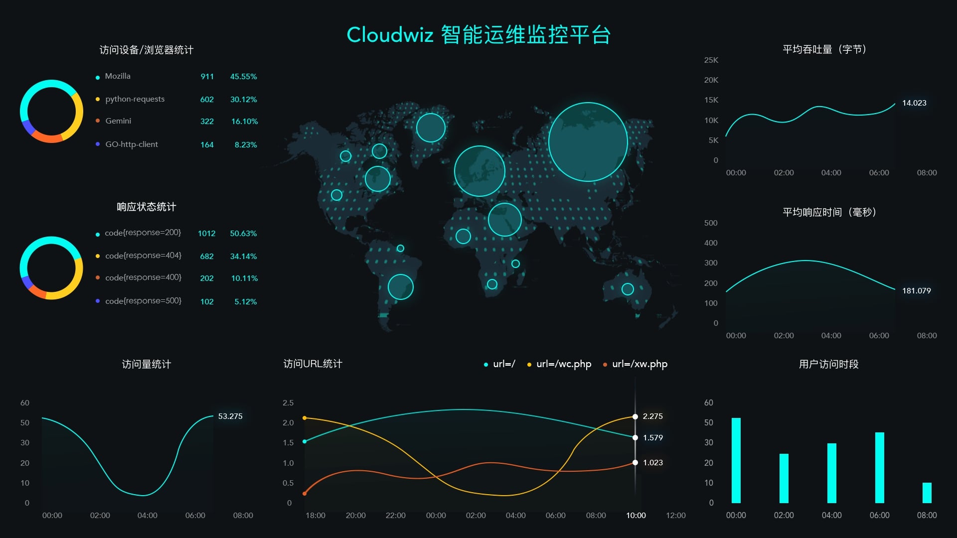Click the 08:00 bar in 用户访问时段
Viewport: 957px width, 538px height.
click(x=927, y=493)
